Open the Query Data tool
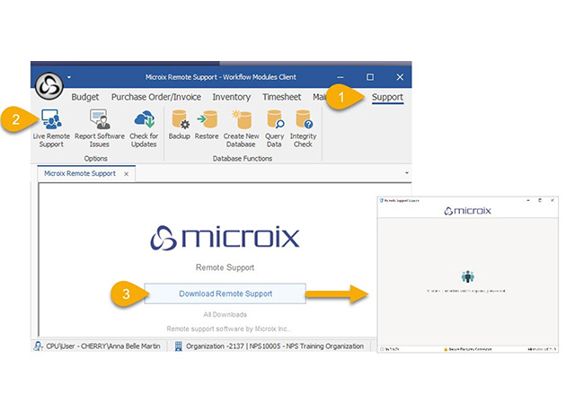 coord(275,120)
